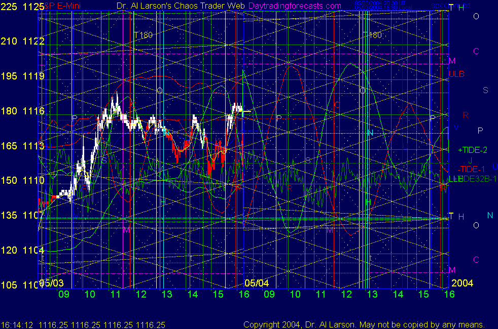
Task: Click the 10 hour label under 05/04
Action: 295,294
